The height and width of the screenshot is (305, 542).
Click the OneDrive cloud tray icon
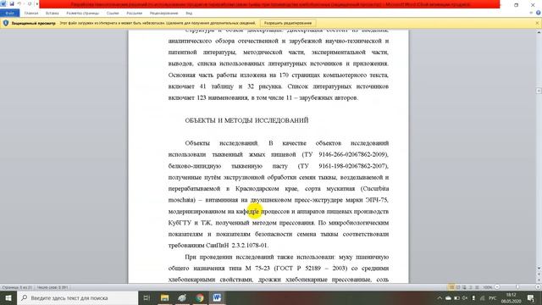click(448, 297)
